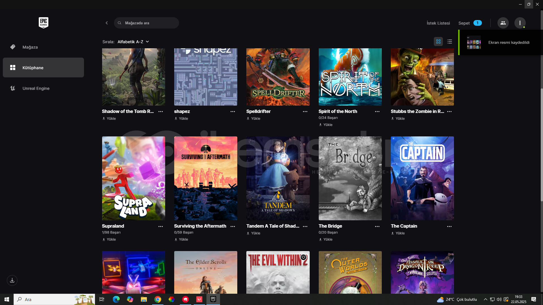Click the library vertical scrollbar
The width and height of the screenshot is (543, 305).
542,145
